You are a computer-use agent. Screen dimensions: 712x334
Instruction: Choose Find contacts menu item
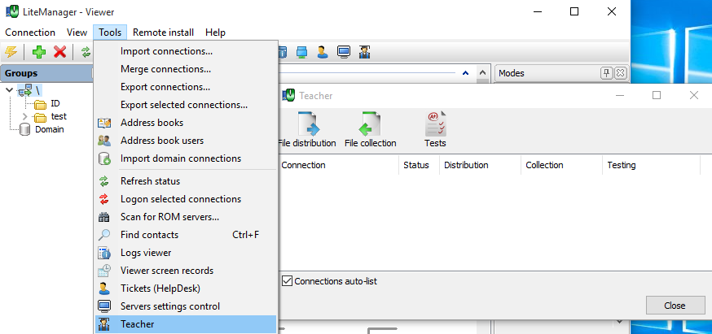pyautogui.click(x=186, y=235)
